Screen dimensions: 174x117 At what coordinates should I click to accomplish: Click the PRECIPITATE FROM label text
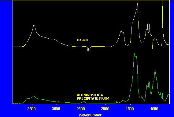pyautogui.click(x=93, y=98)
